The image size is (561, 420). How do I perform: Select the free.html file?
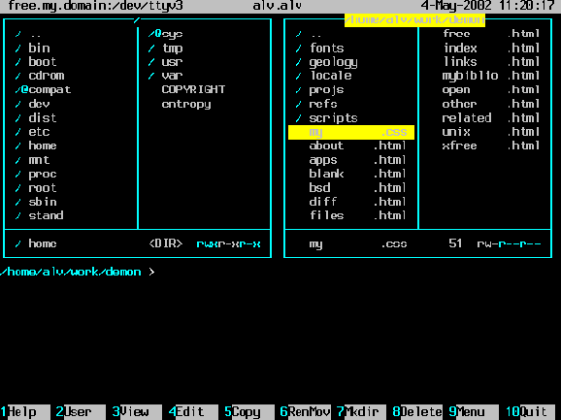click(491, 34)
